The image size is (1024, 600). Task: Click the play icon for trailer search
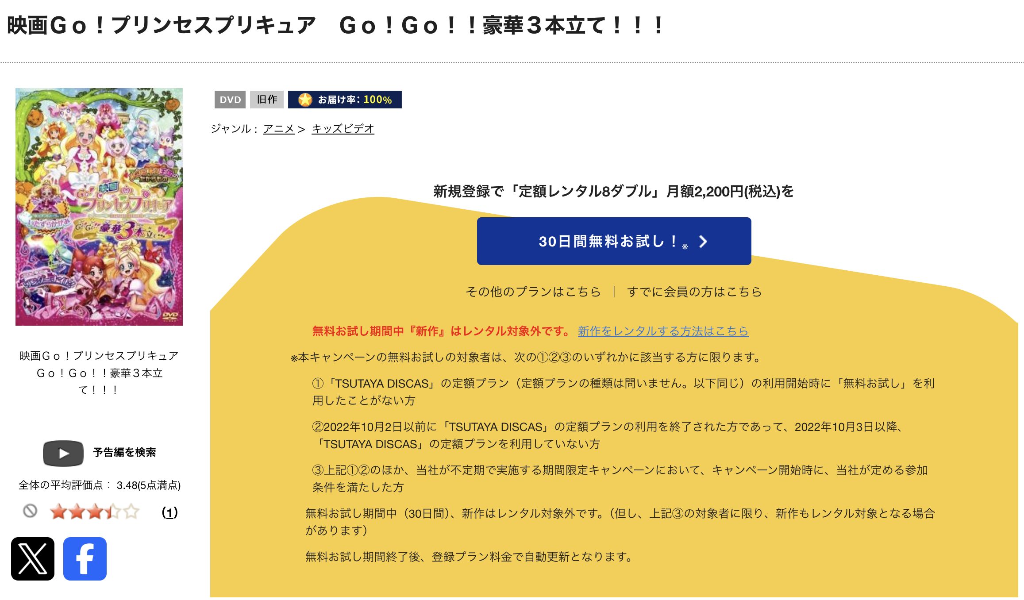(x=63, y=453)
